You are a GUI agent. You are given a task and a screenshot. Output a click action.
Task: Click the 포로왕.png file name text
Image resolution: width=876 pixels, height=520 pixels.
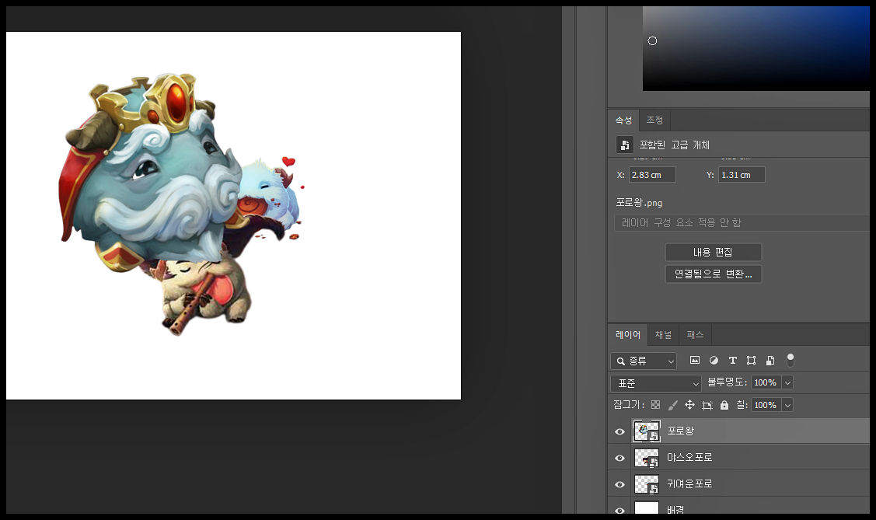[639, 203]
